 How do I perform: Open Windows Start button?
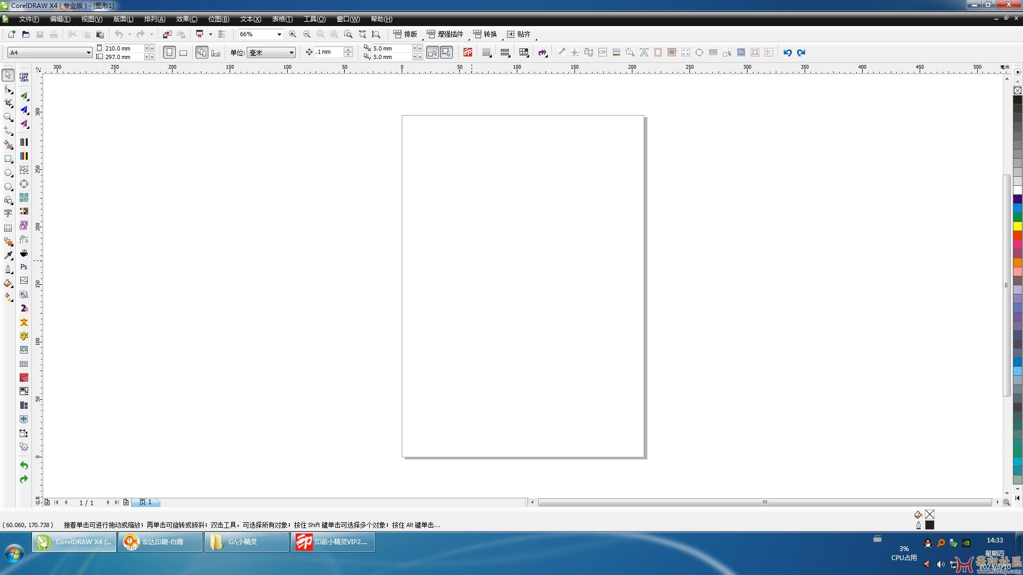click(14, 554)
